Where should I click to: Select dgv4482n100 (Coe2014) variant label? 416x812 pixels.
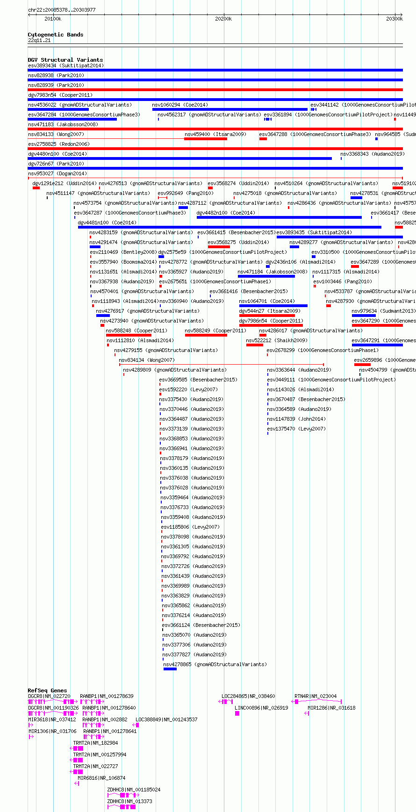(x=226, y=213)
